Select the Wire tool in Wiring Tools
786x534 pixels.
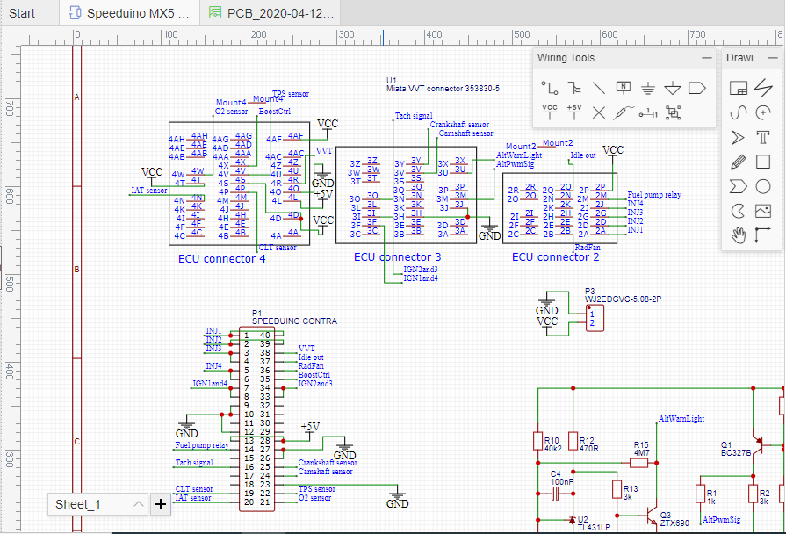550,88
